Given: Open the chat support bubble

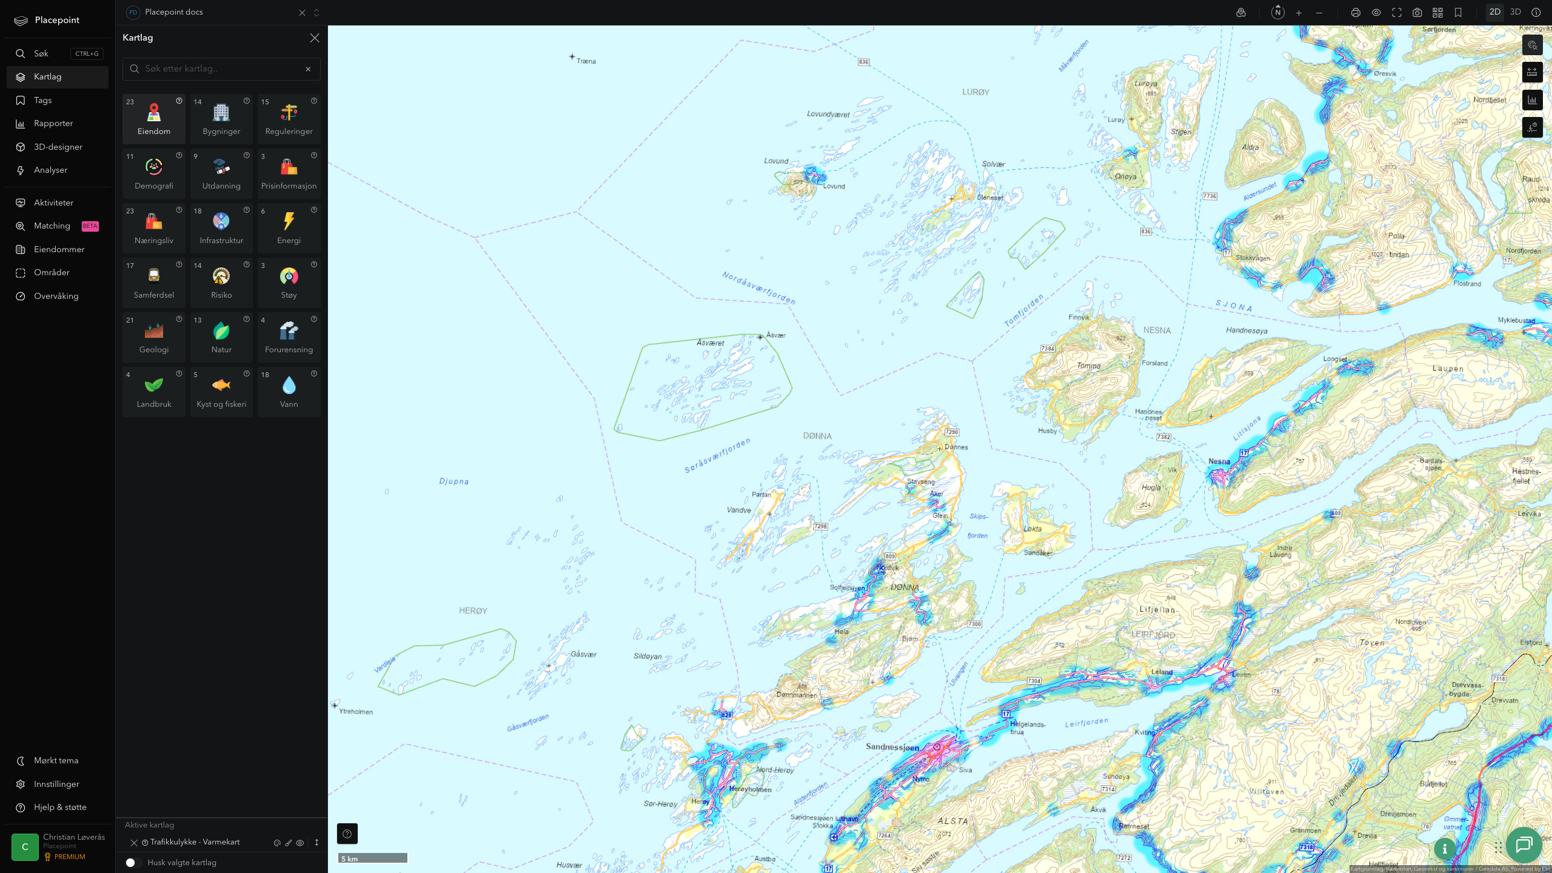Looking at the screenshot, I should (x=1524, y=845).
